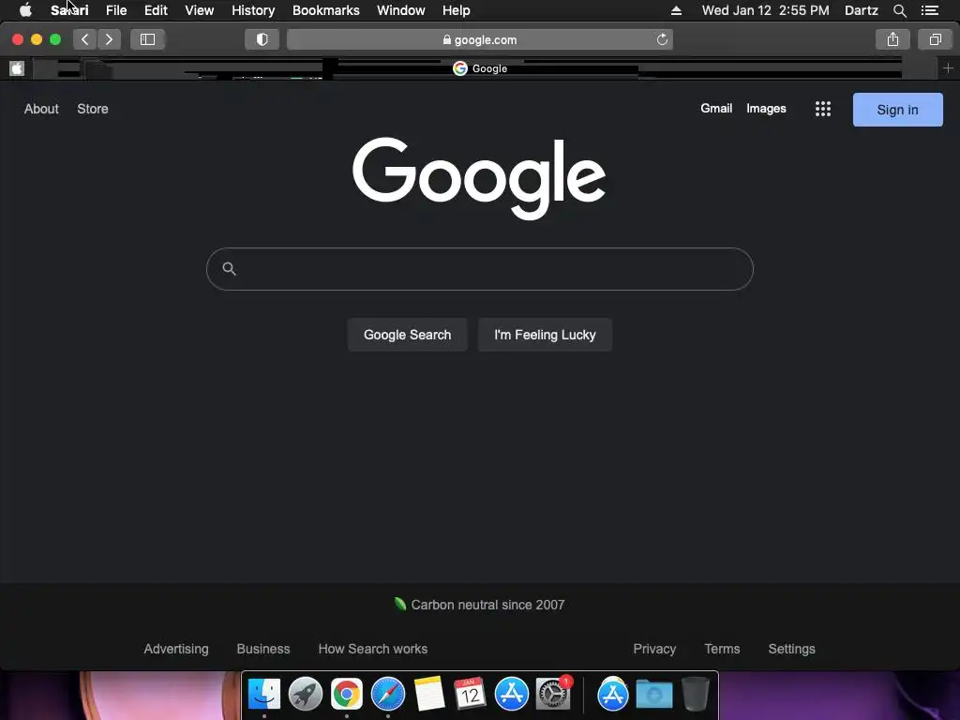Open the Store link
960x720 pixels.
point(93,109)
